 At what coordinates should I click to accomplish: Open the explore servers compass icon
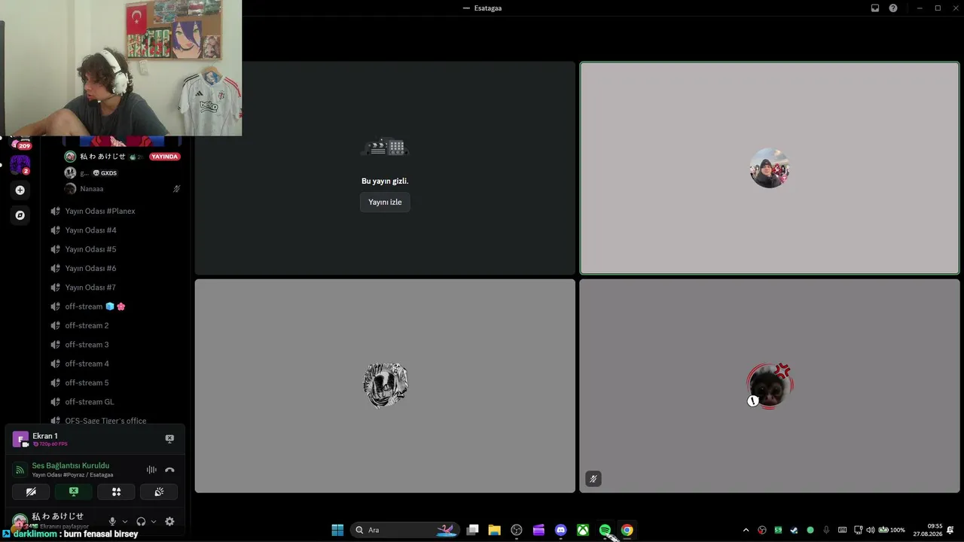pos(20,215)
